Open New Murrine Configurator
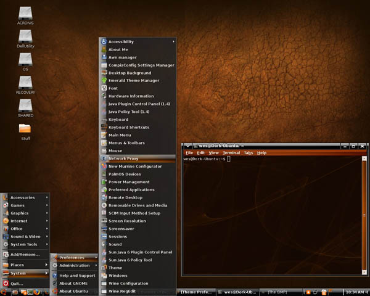The width and height of the screenshot is (370, 296). (138, 166)
